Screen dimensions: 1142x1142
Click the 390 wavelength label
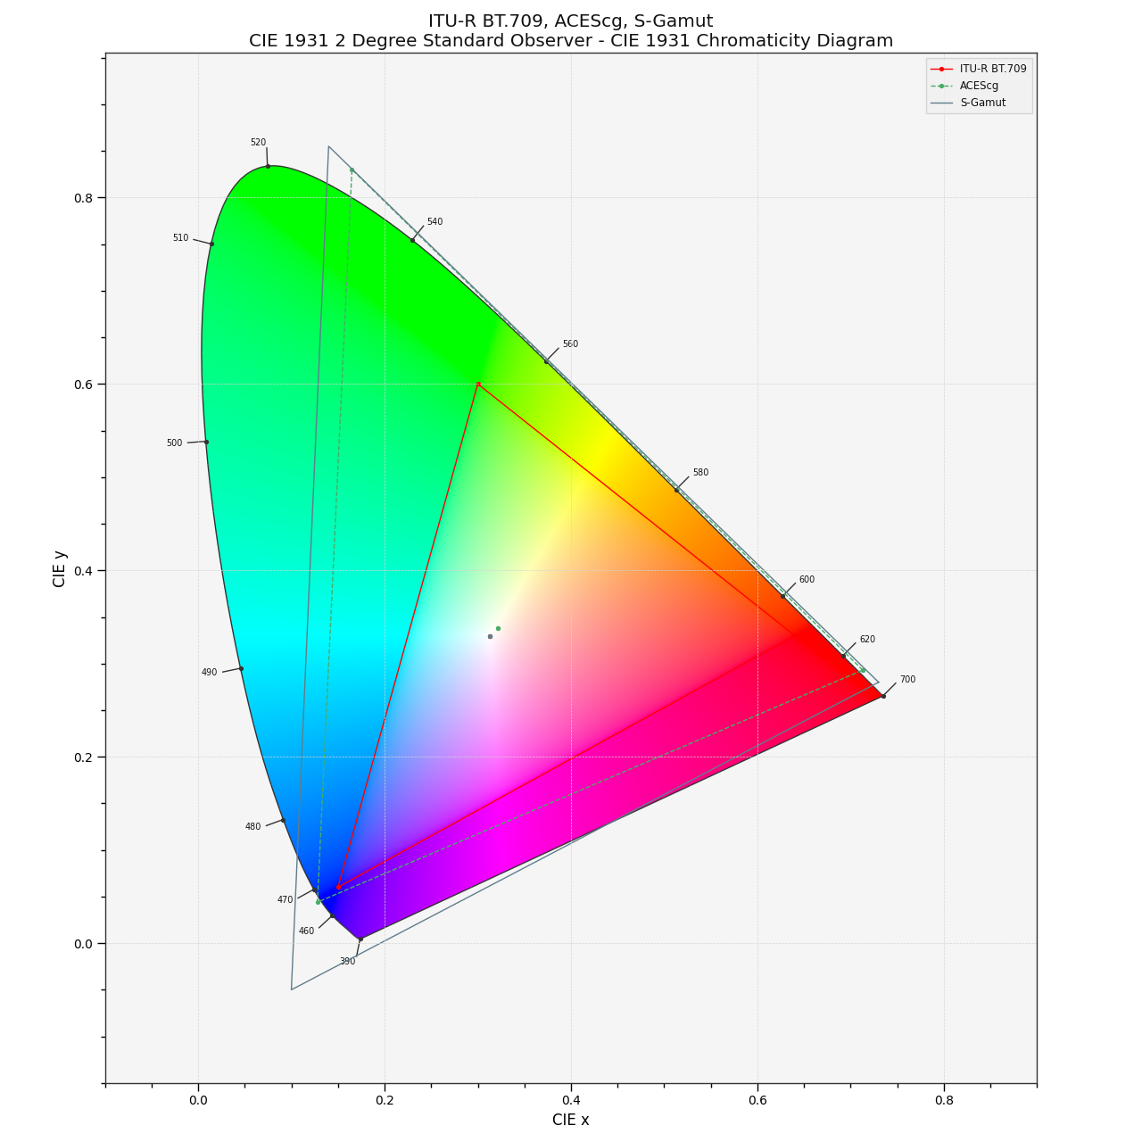(x=347, y=962)
